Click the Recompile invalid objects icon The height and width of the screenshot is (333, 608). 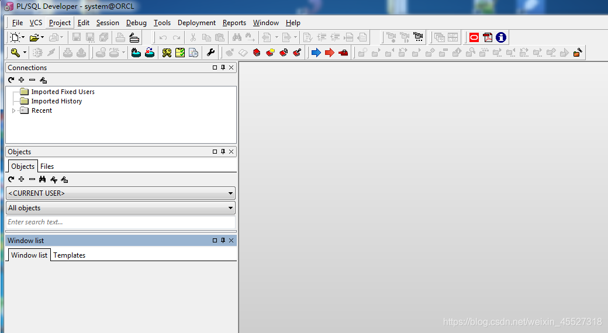(x=150, y=53)
